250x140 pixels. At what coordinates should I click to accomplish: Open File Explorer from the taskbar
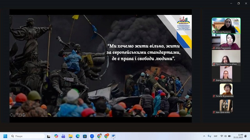(x=70, y=136)
